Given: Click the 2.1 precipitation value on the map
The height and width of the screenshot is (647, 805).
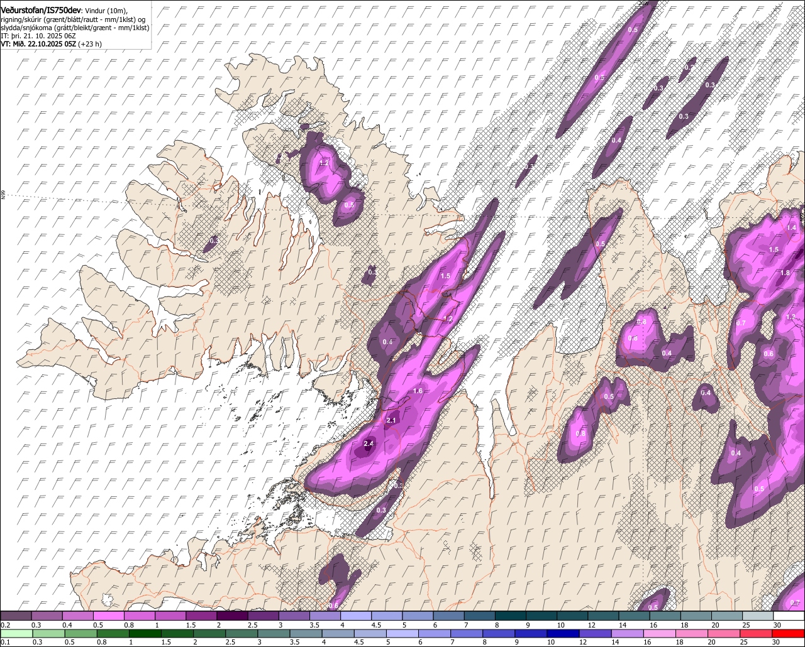Looking at the screenshot, I should tap(391, 420).
